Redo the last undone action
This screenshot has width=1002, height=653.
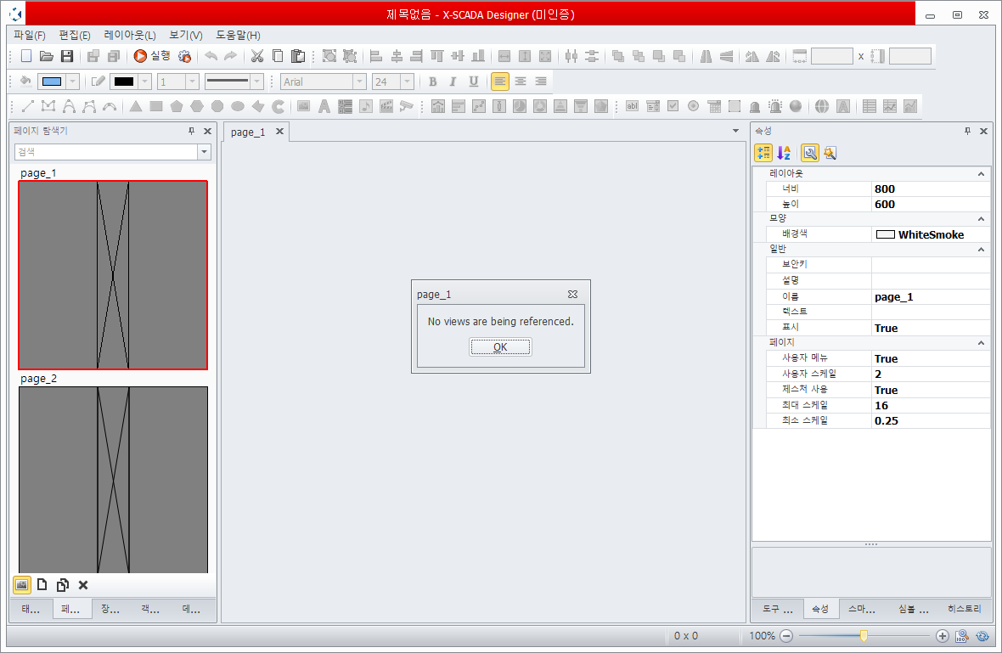pyautogui.click(x=231, y=56)
